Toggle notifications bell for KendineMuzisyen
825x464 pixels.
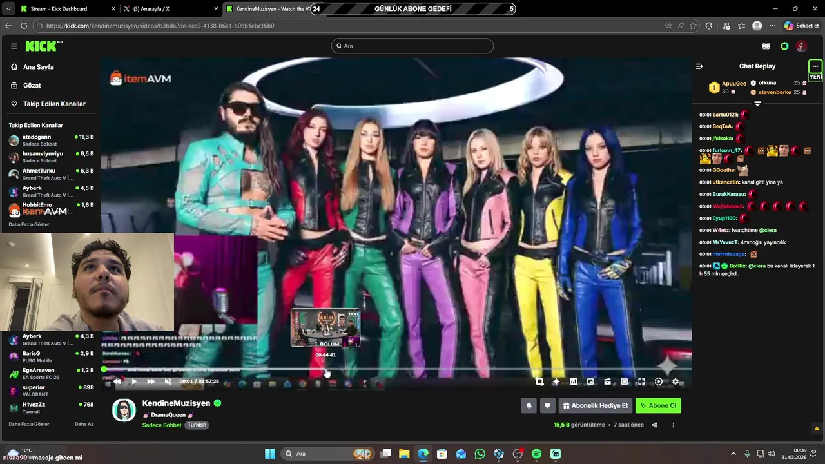[x=529, y=405]
